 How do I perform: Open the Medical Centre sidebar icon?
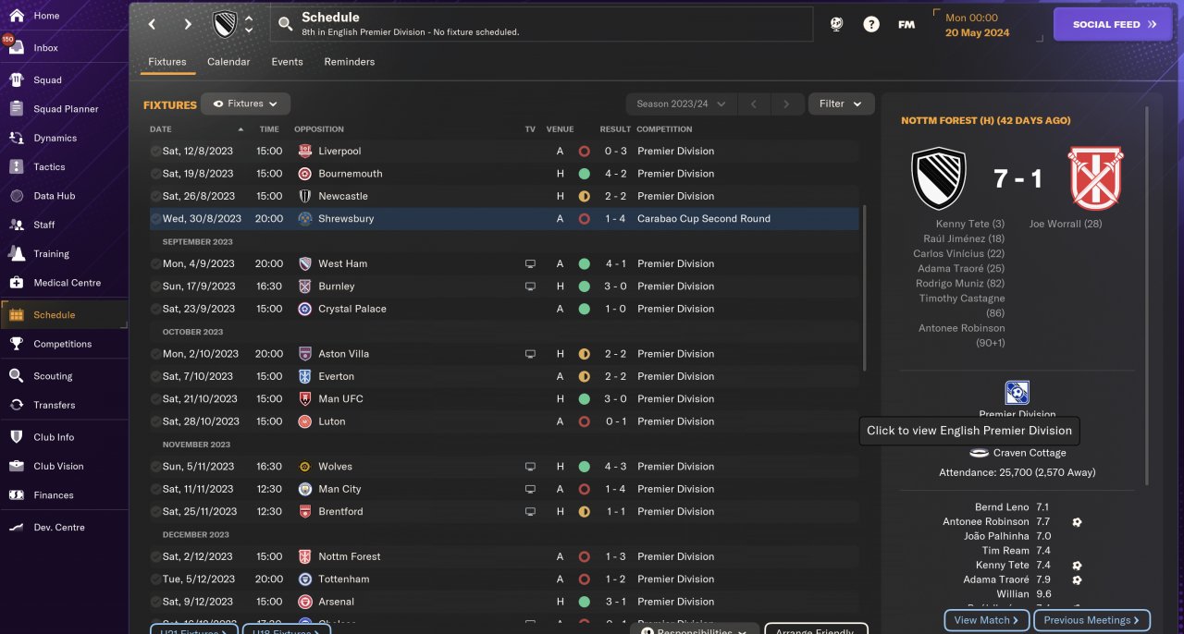tap(16, 282)
